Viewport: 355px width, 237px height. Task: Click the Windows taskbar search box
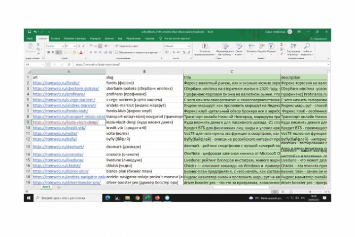tap(68, 198)
